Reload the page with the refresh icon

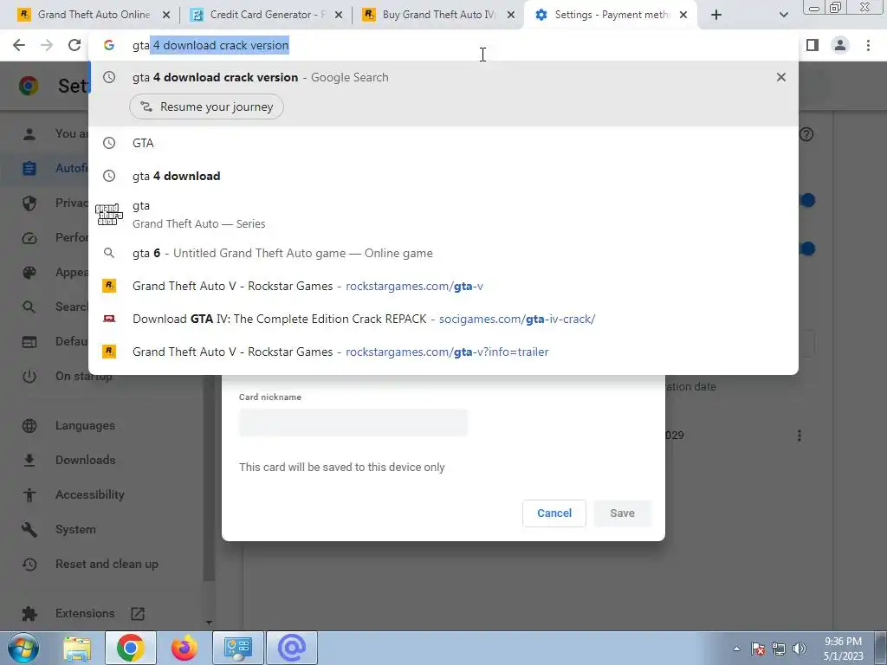point(74,45)
